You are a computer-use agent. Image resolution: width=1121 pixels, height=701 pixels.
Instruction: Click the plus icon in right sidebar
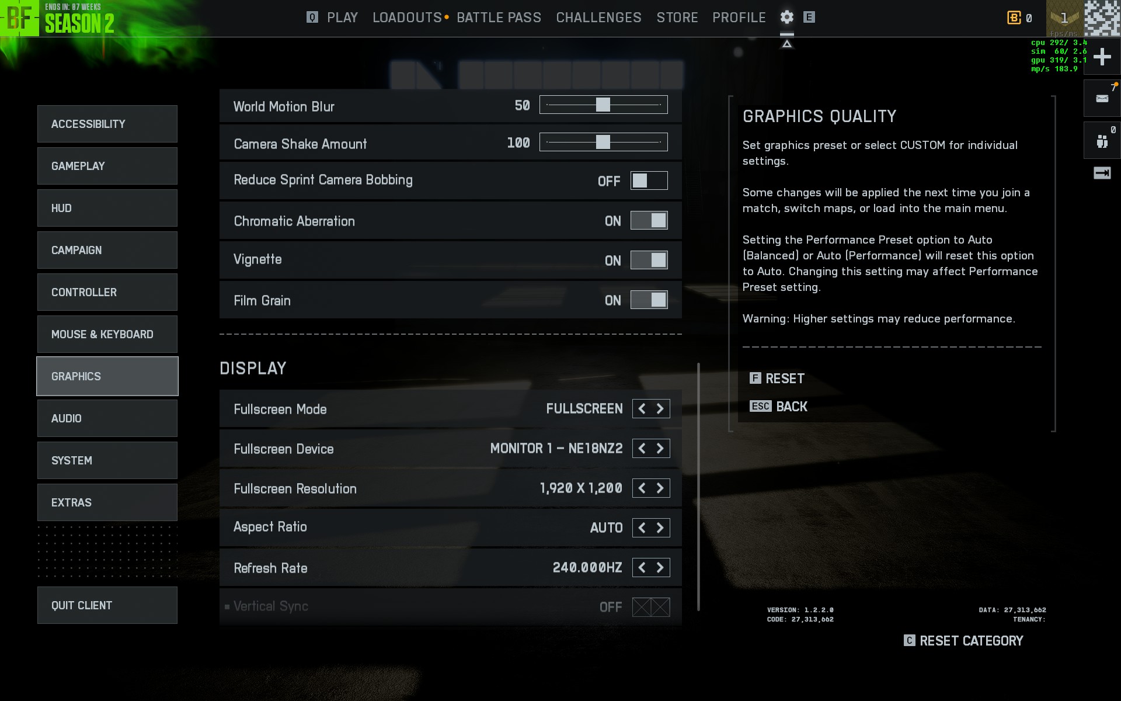pyautogui.click(x=1102, y=57)
